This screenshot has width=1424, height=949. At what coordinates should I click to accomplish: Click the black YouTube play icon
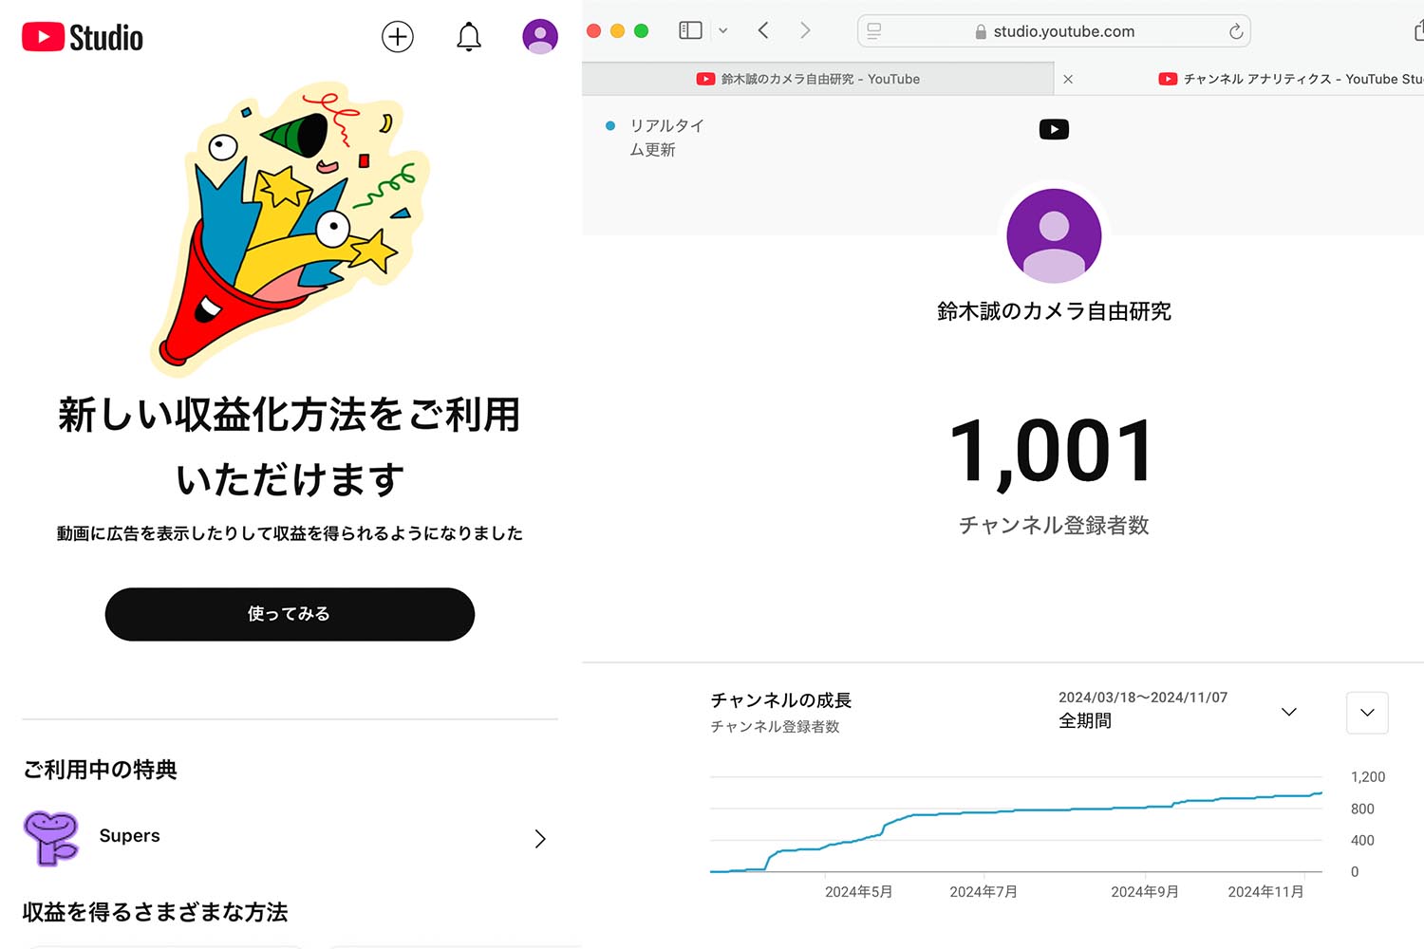tap(1054, 129)
